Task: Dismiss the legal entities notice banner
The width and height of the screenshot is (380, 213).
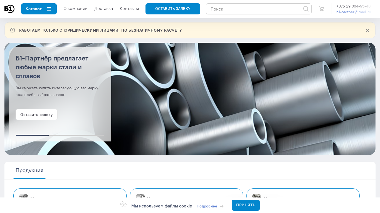Action: click(x=367, y=31)
